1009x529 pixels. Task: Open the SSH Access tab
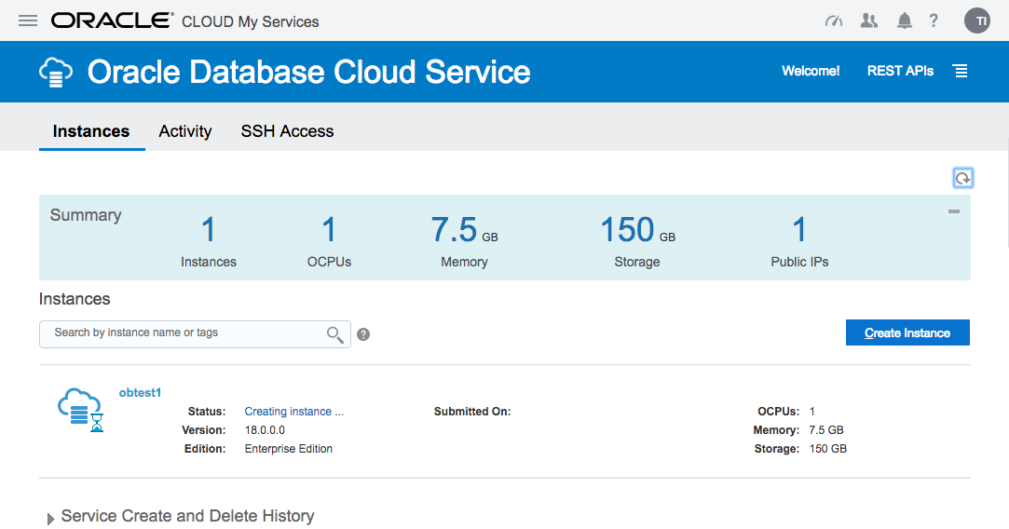point(287,131)
